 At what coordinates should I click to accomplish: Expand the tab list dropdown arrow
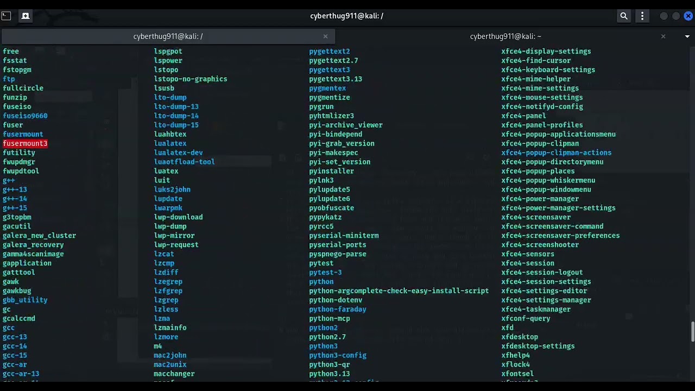(687, 36)
